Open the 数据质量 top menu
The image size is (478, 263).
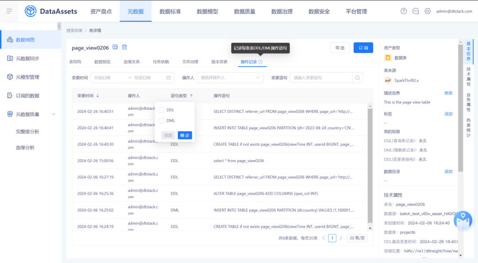[x=244, y=11]
